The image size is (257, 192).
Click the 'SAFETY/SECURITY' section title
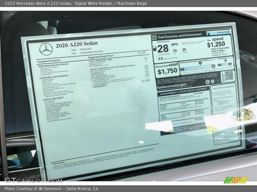53,99
